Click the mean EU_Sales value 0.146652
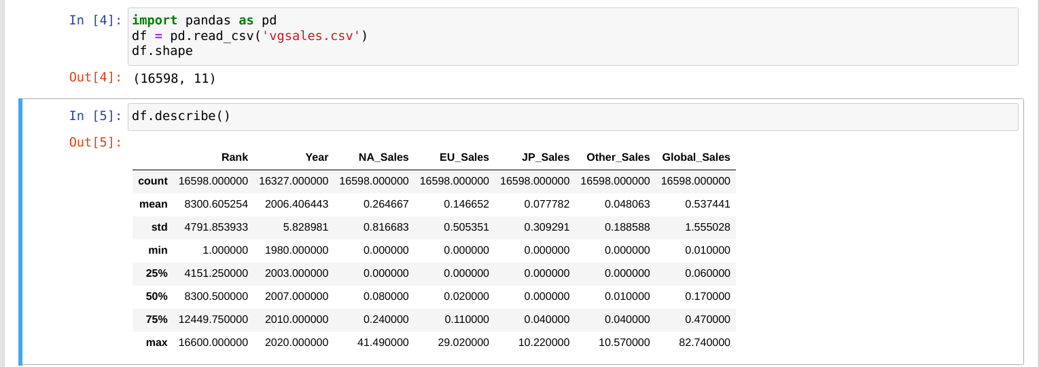This screenshot has height=367, width=1039. point(466,204)
